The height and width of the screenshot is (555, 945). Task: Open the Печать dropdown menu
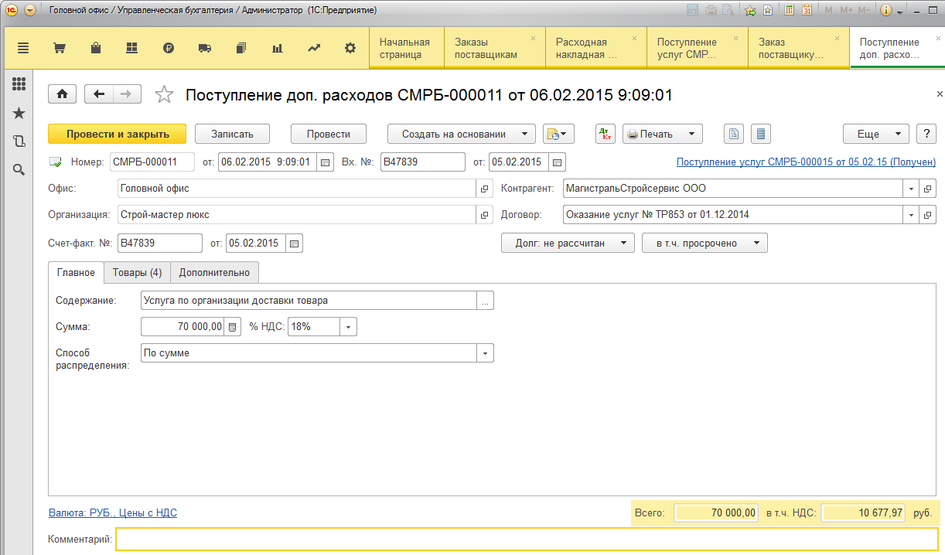[663, 134]
